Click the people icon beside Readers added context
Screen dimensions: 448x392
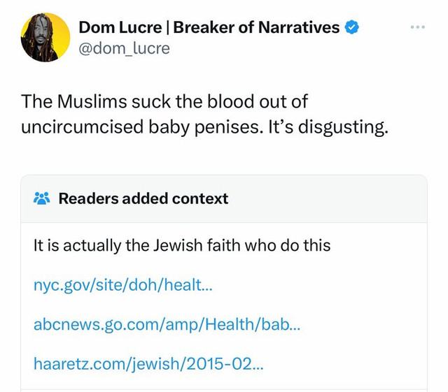pyautogui.click(x=42, y=198)
